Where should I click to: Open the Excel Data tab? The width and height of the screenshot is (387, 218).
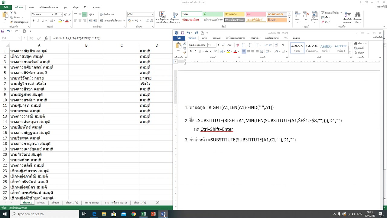pos(76,7)
